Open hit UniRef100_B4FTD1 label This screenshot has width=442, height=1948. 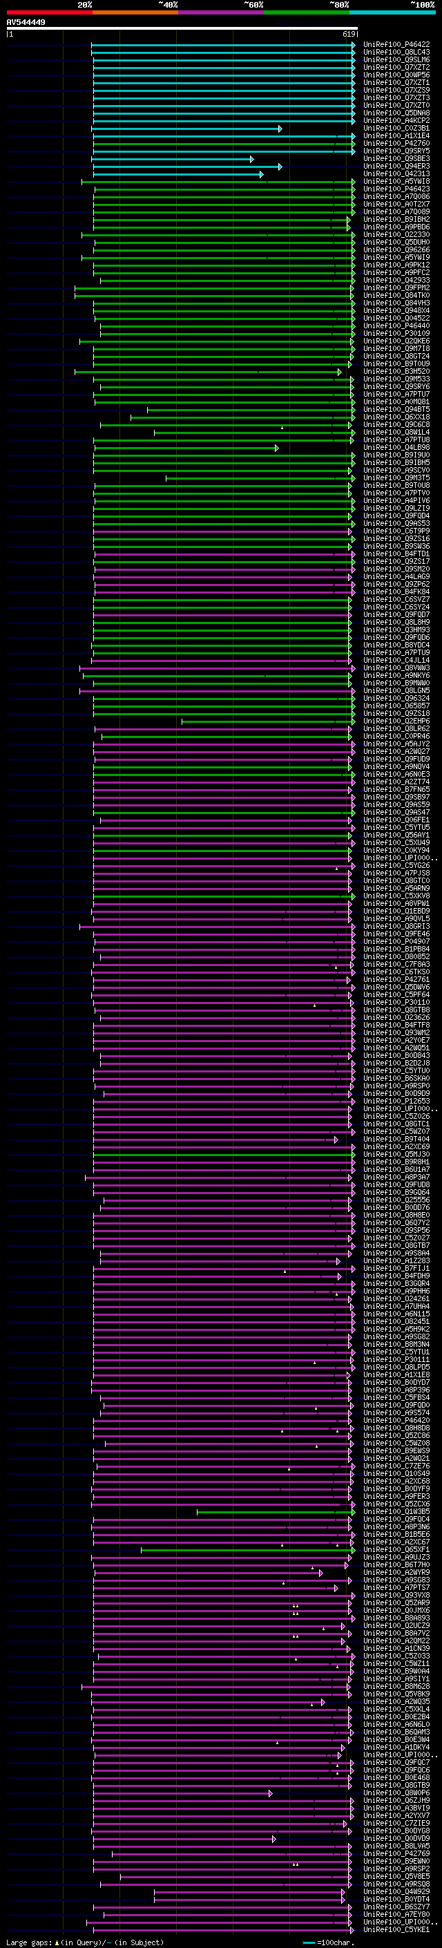click(x=396, y=554)
